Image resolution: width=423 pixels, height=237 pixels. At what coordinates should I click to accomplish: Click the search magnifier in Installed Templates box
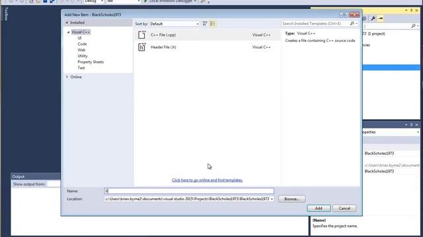click(352, 24)
